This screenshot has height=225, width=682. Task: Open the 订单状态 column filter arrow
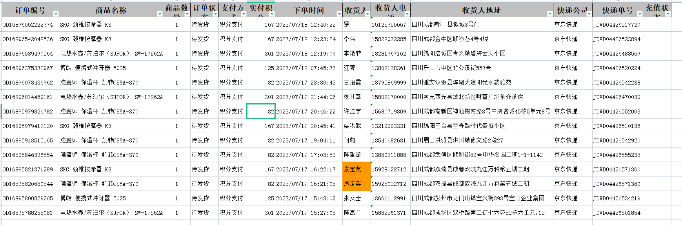pyautogui.click(x=215, y=14)
